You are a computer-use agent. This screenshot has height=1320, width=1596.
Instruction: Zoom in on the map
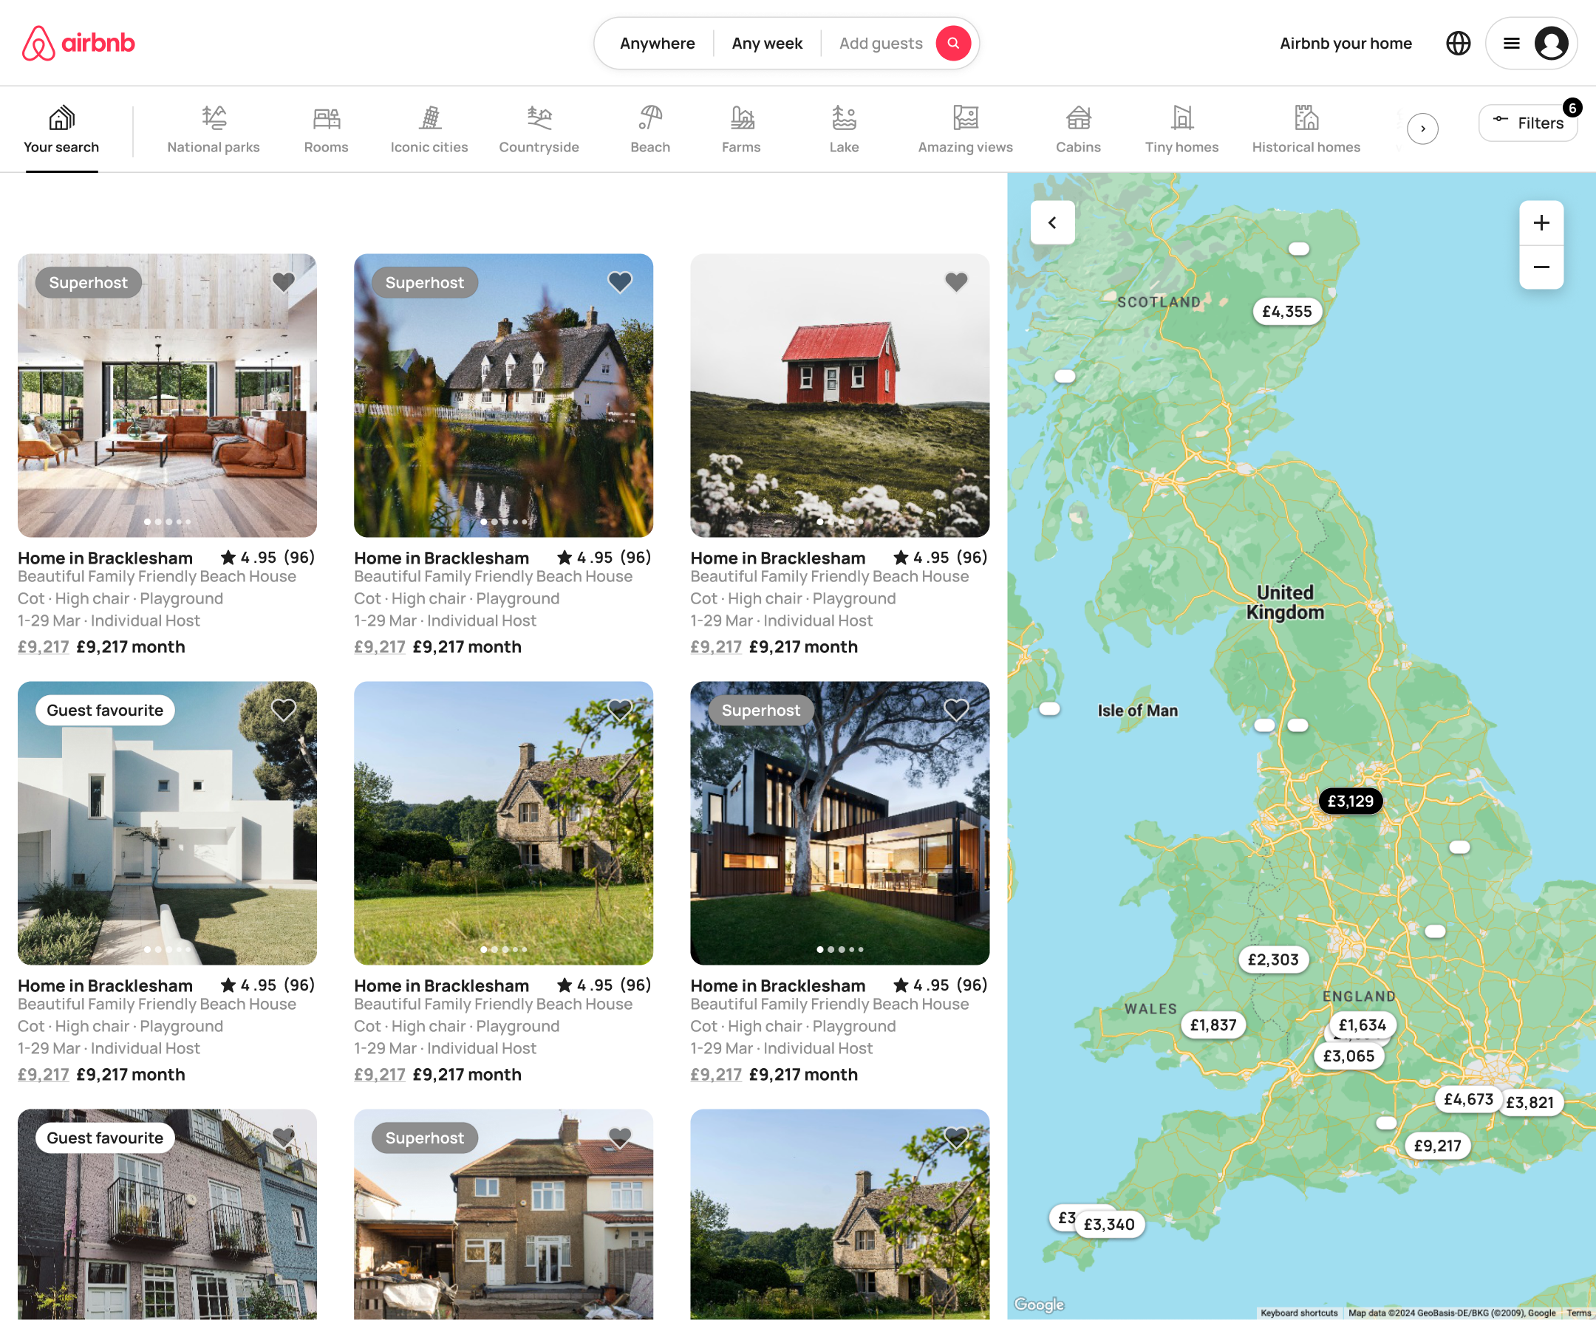coord(1541,222)
